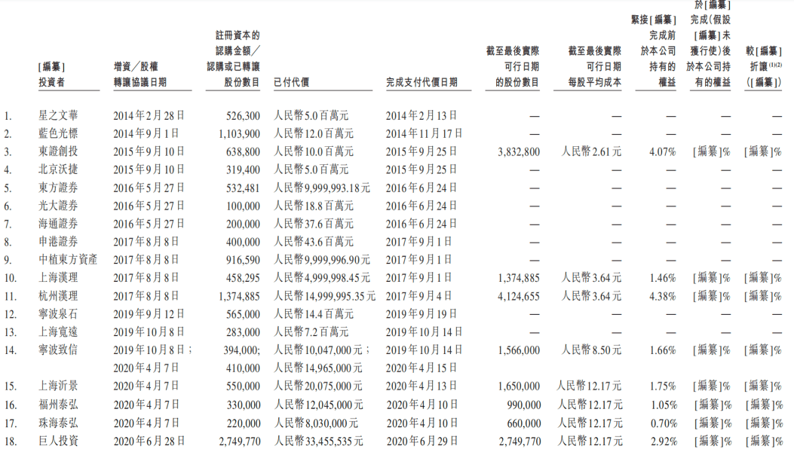The height and width of the screenshot is (449, 794).
Task: Select the 投資者 column header
Action: [51, 82]
